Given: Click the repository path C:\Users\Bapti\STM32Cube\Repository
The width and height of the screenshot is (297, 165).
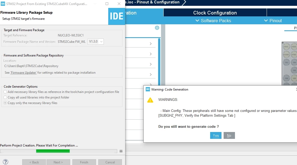Looking at the screenshot, I should (31, 66).
